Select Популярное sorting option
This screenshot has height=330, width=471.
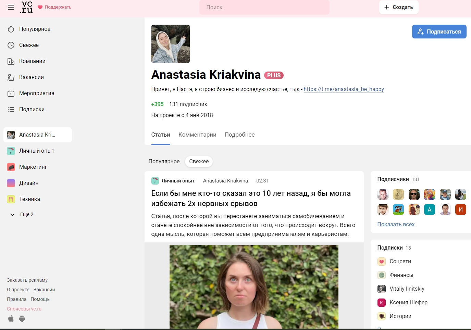point(164,162)
